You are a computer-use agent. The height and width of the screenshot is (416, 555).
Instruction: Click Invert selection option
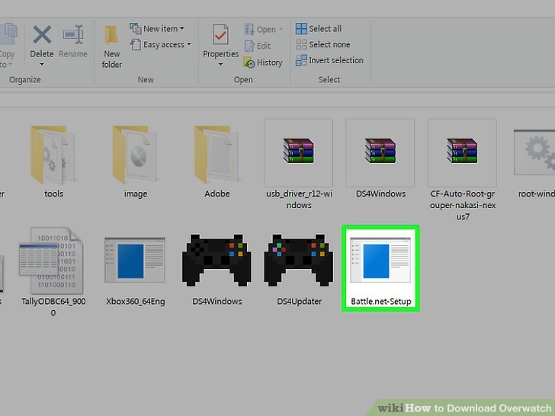tap(329, 60)
